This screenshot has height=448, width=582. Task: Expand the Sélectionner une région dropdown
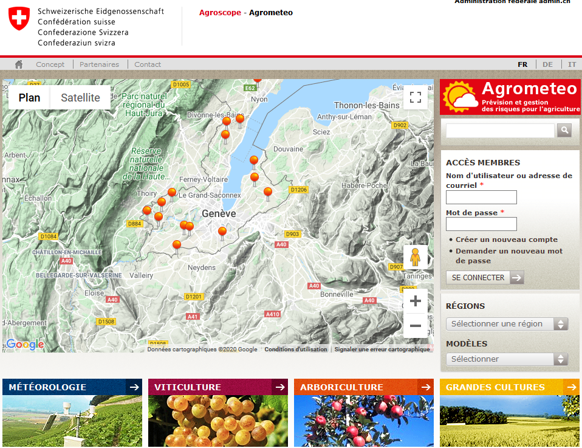coord(507,324)
